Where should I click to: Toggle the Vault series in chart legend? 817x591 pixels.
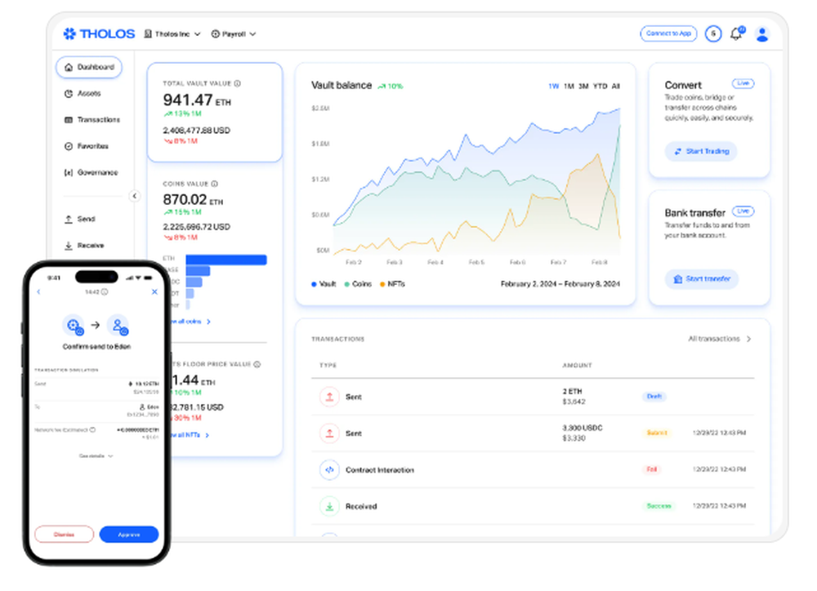click(324, 284)
